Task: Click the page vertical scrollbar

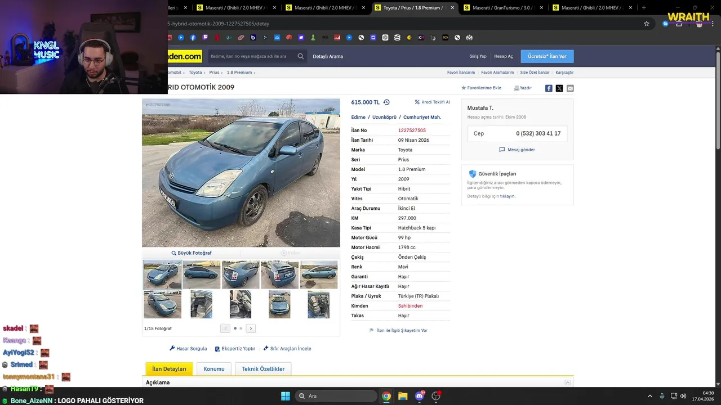Action: pyautogui.click(x=718, y=101)
